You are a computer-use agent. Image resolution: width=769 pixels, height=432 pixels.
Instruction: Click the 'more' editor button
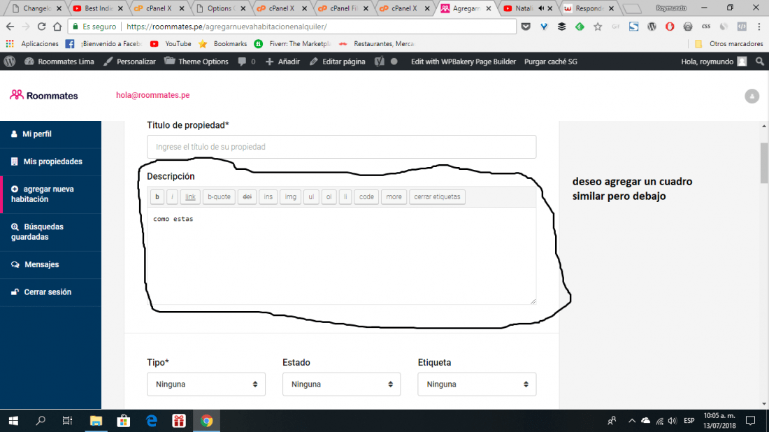394,196
